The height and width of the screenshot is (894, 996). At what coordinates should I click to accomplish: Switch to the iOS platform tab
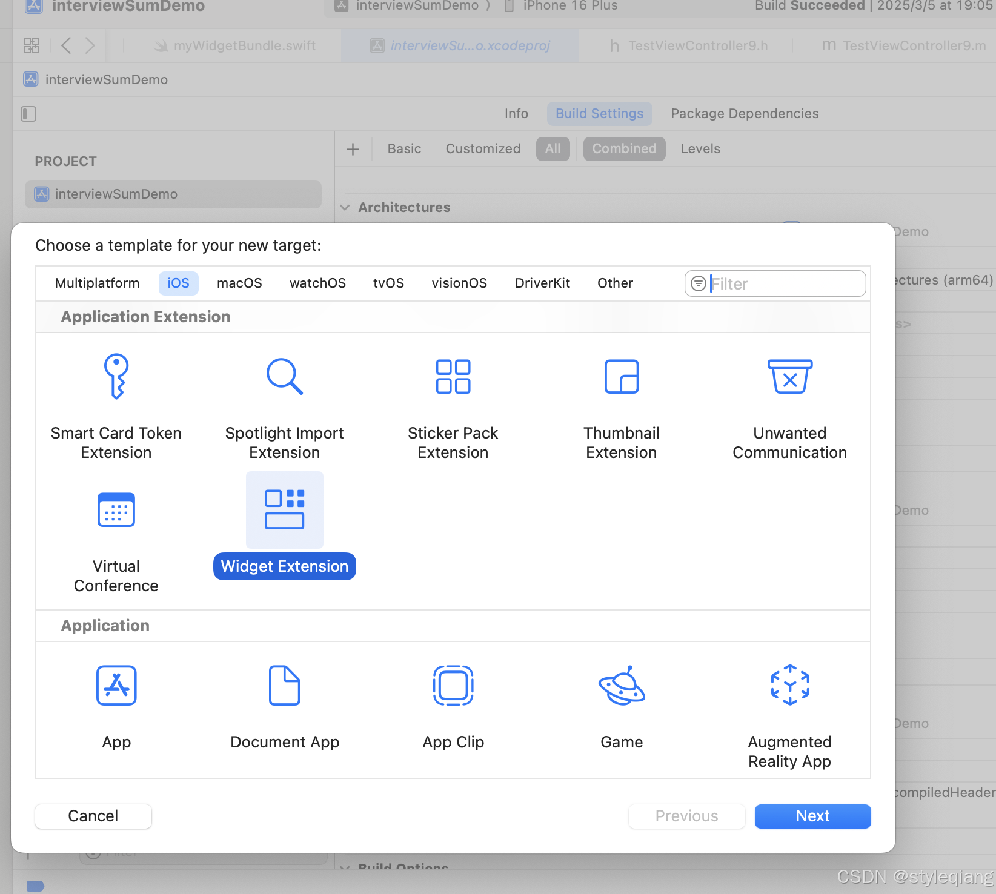(x=179, y=283)
